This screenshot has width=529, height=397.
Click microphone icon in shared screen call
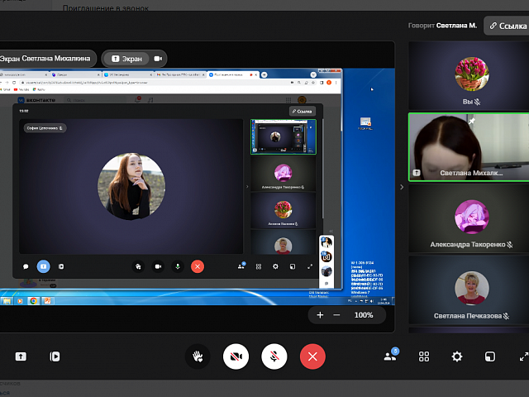point(178,266)
